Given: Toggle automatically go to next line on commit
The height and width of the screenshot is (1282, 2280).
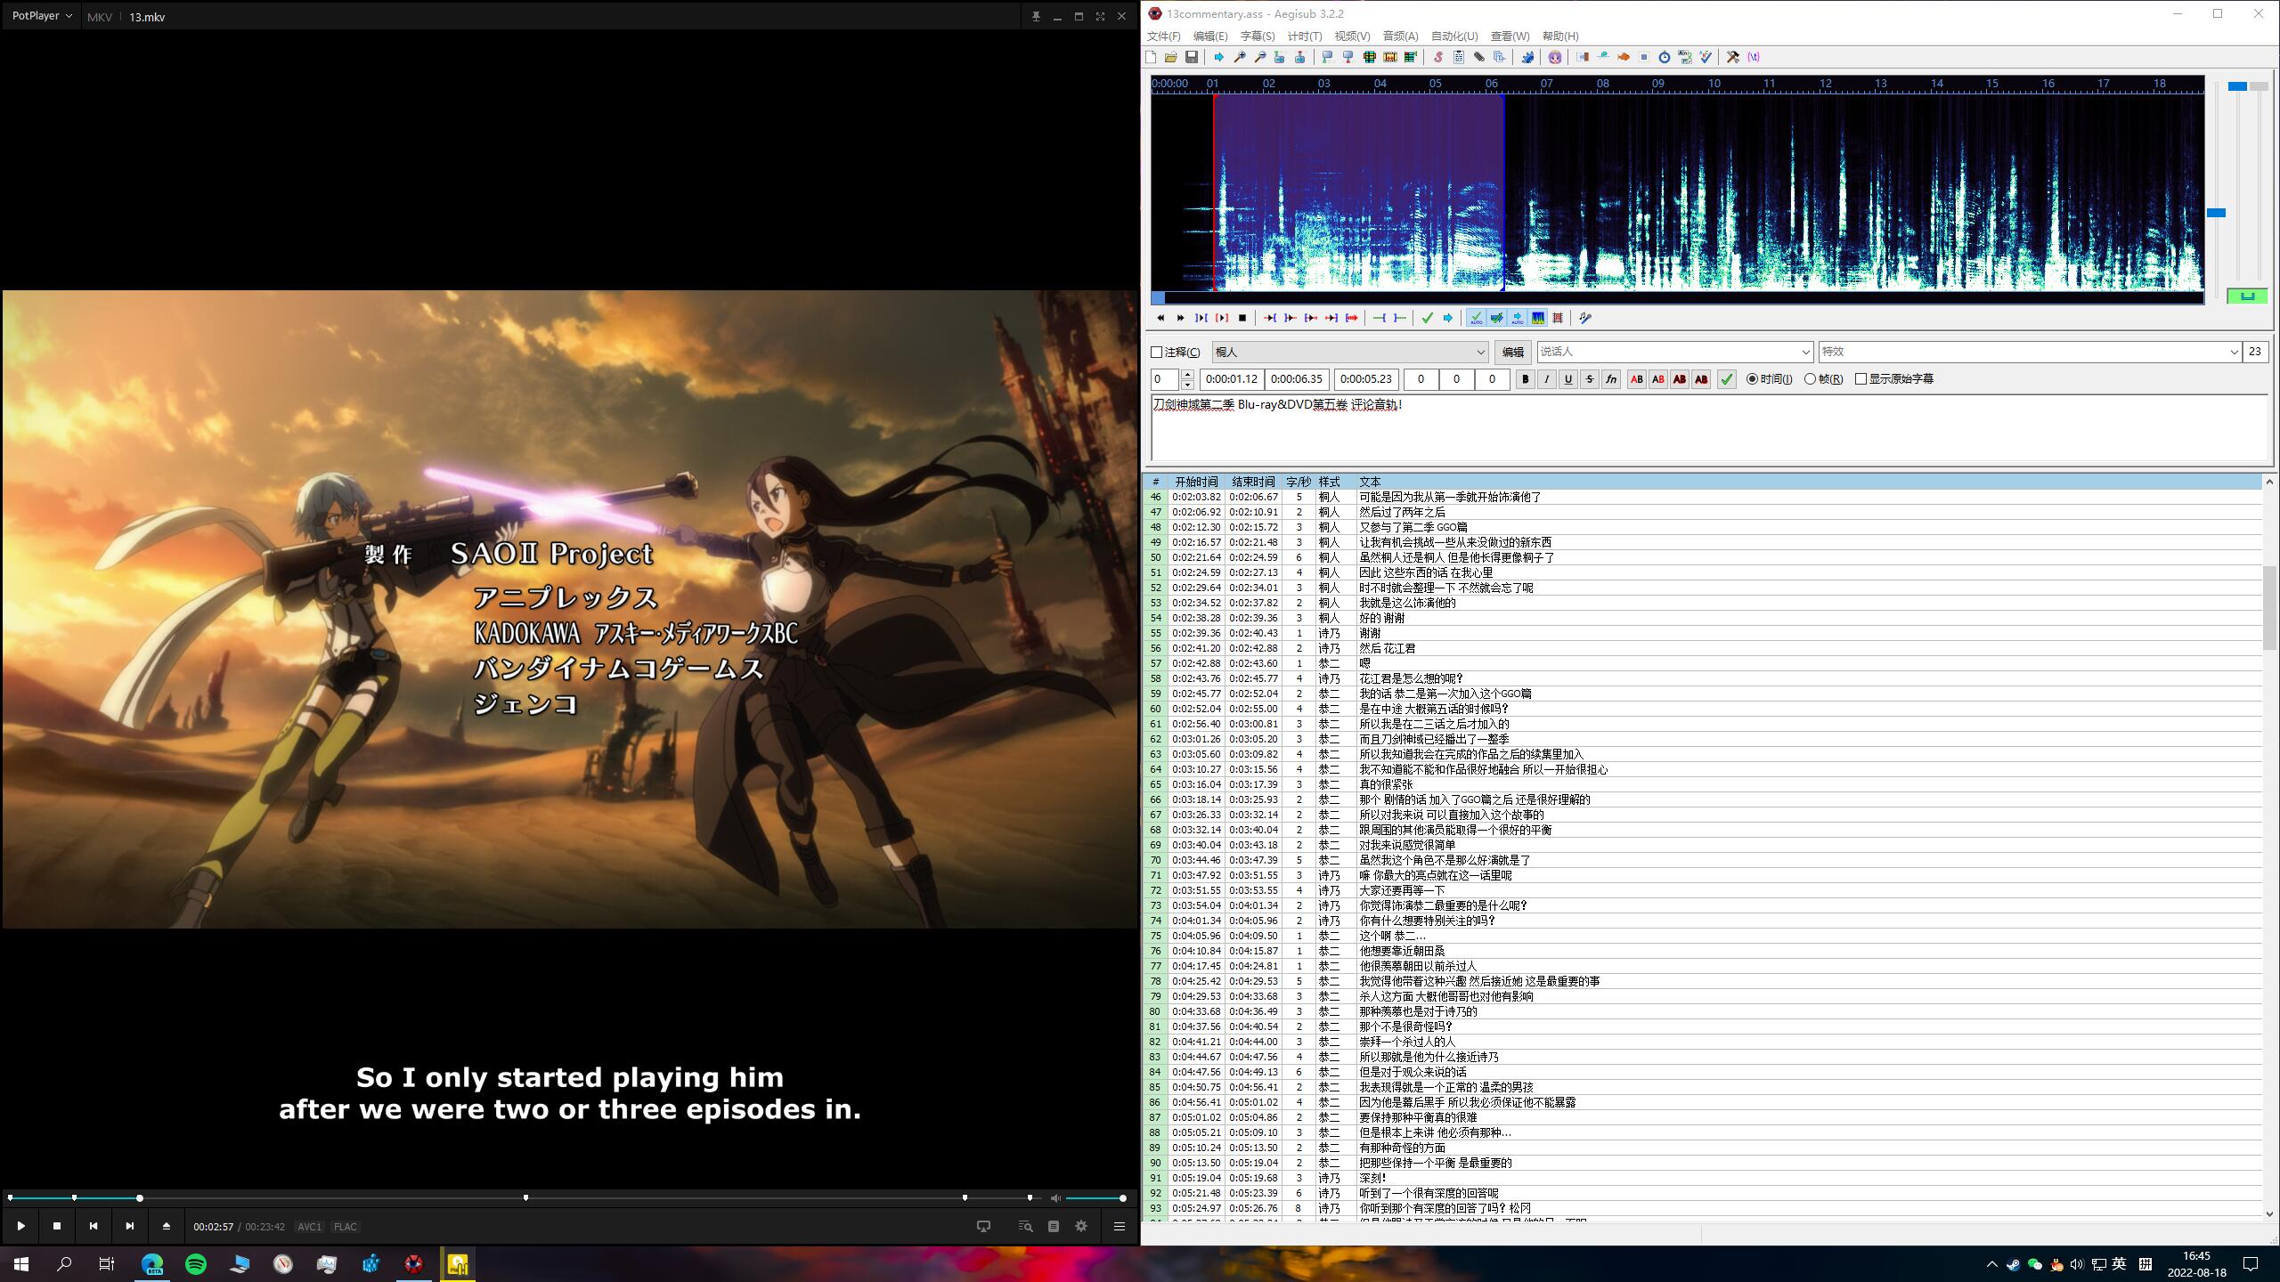Looking at the screenshot, I should coord(1496,318).
